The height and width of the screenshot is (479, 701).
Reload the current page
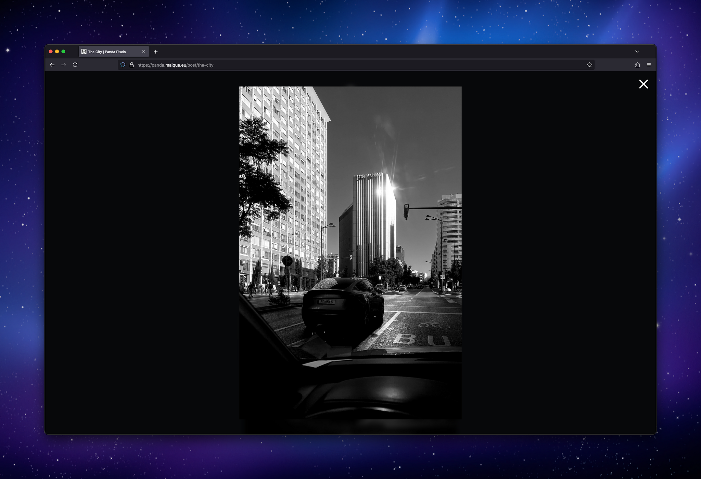[x=75, y=65]
